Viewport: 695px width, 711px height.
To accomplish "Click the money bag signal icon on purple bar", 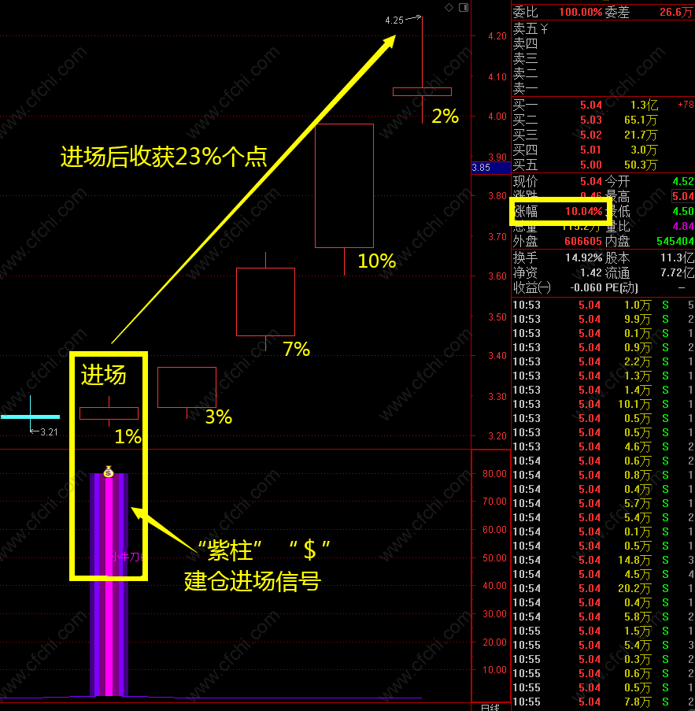I will [109, 472].
